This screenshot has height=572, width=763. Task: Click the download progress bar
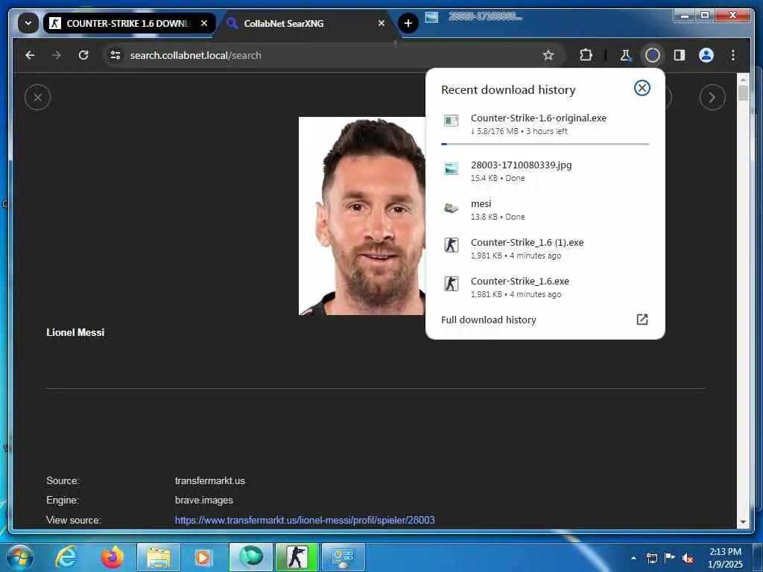click(545, 144)
